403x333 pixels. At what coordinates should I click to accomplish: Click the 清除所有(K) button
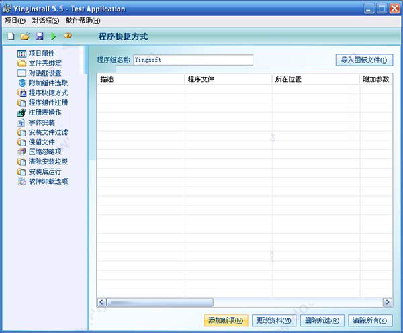click(x=370, y=320)
